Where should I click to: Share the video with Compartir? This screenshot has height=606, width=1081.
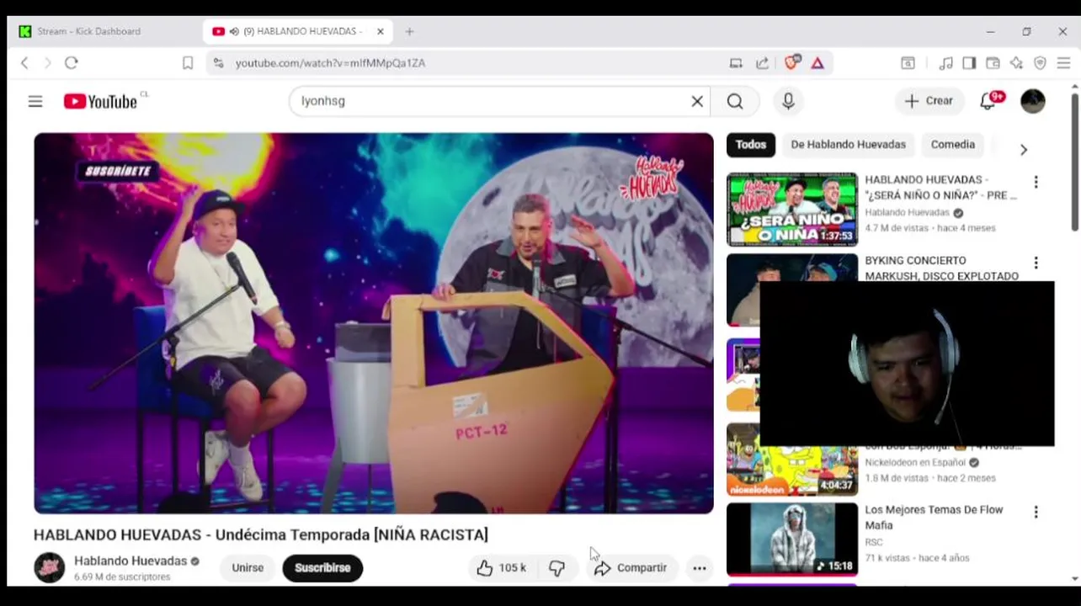pos(631,568)
